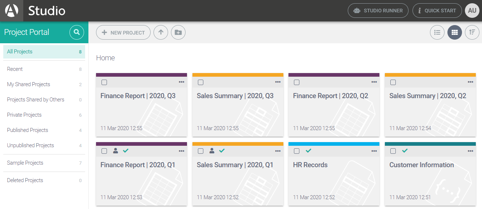Click the Studio logo icon
This screenshot has height=209, width=482.
click(x=12, y=11)
